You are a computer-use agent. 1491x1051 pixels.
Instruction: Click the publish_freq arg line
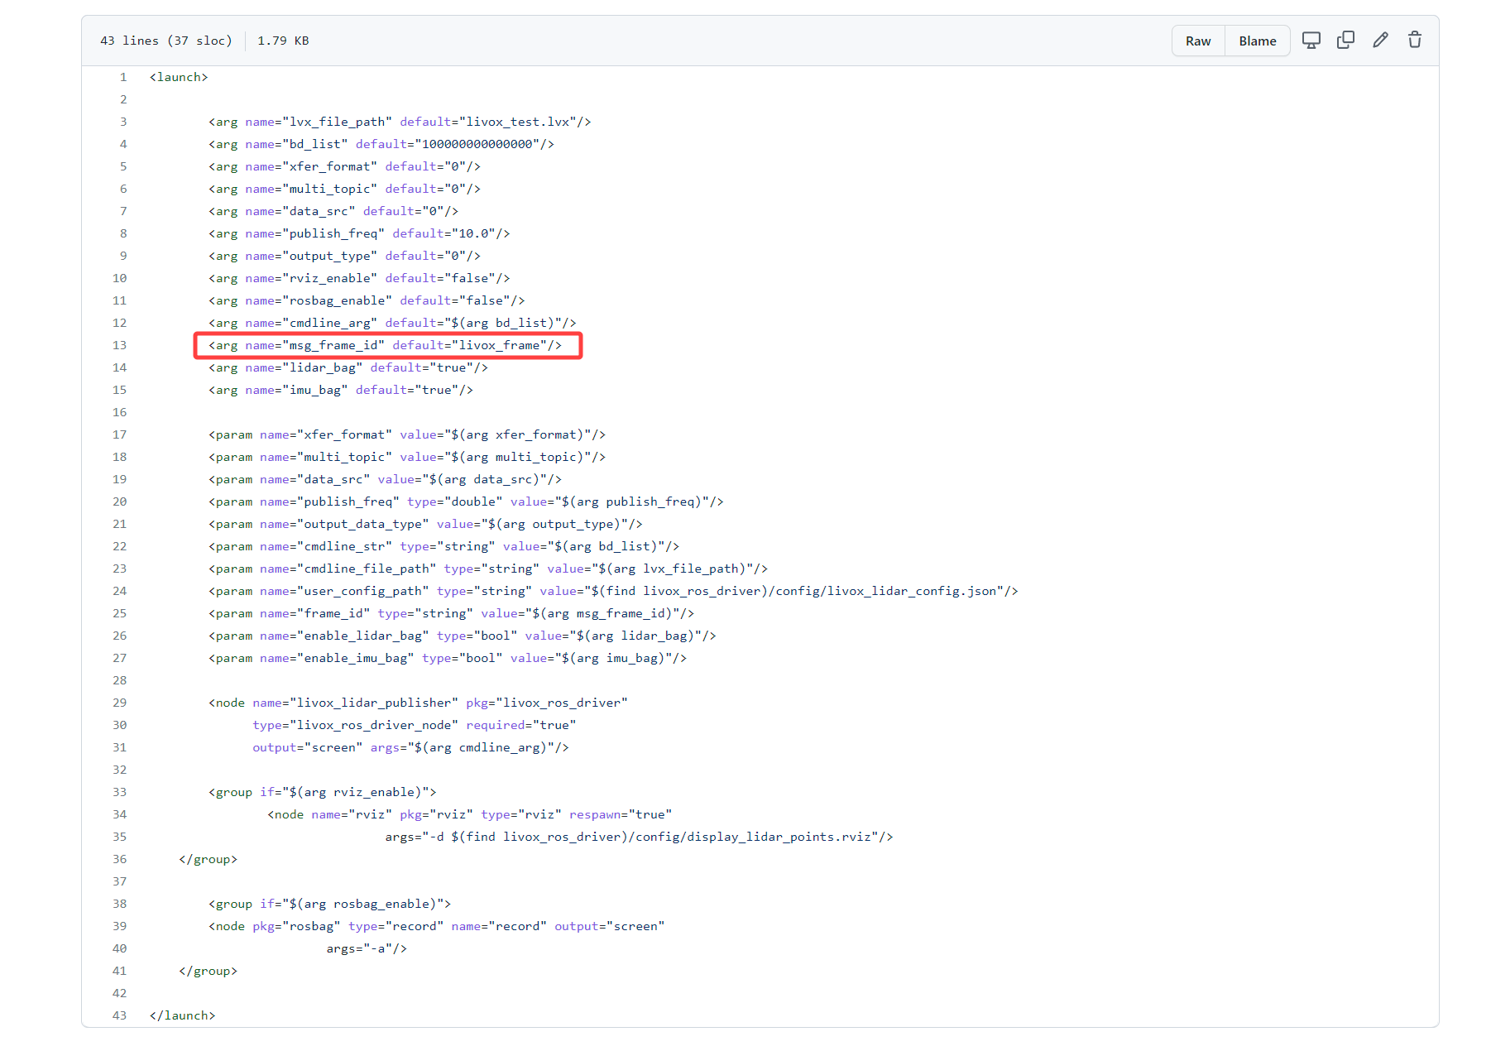tap(359, 233)
